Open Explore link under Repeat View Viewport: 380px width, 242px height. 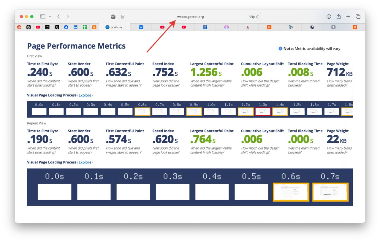85,162
